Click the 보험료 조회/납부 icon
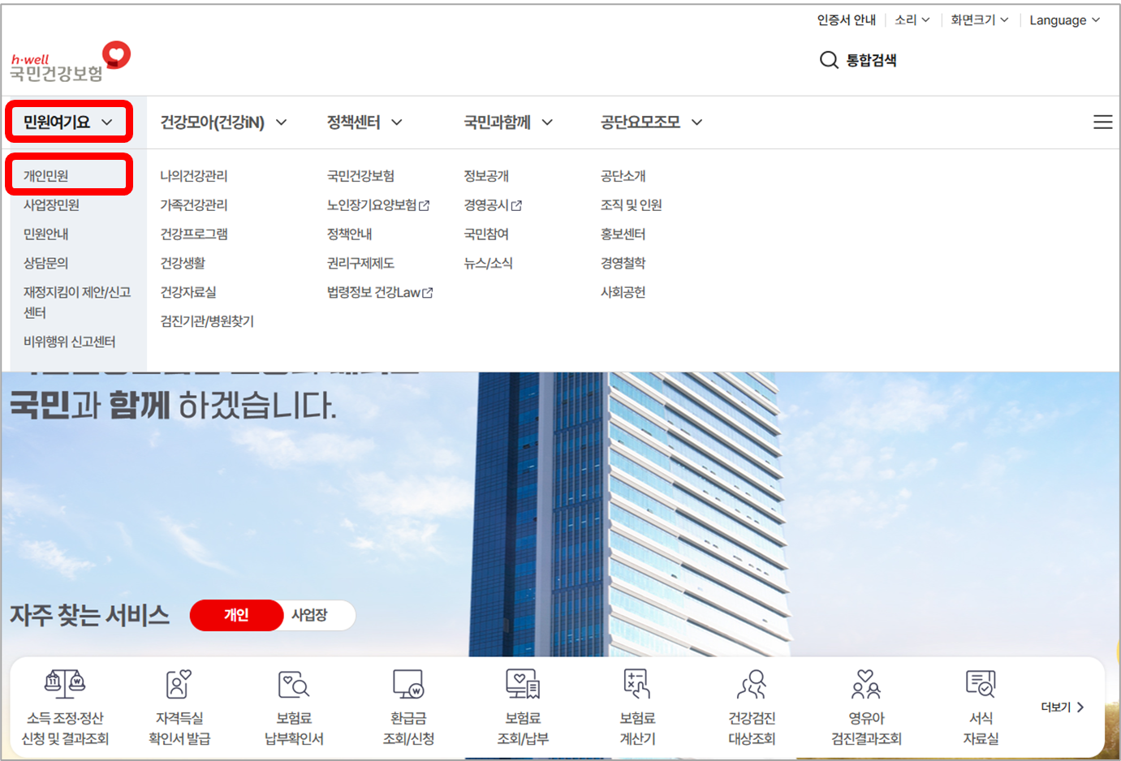Screen dimensions: 1121x761 click(x=523, y=684)
